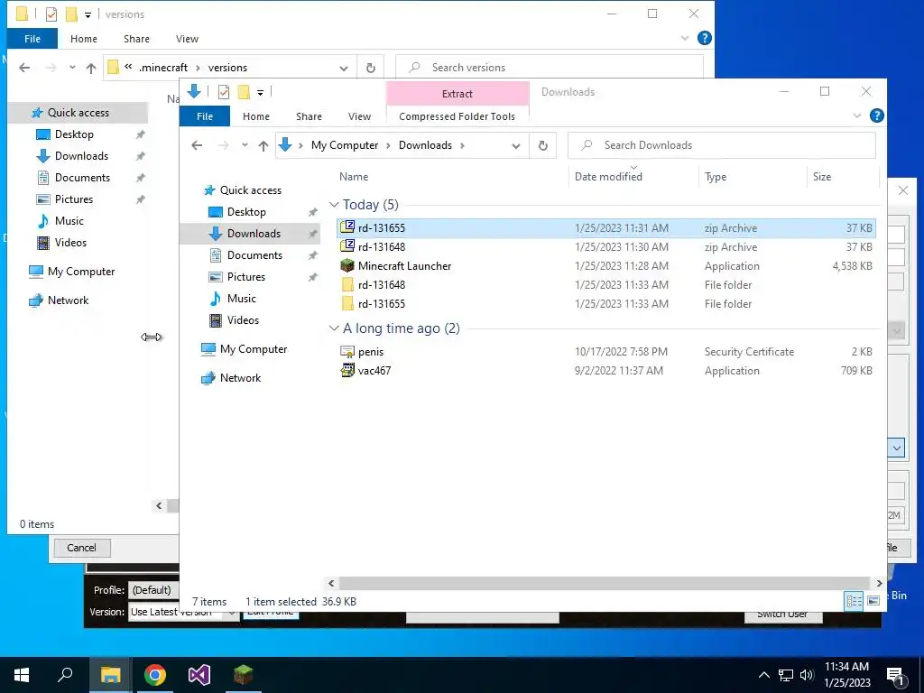The height and width of the screenshot is (693, 924).
Task: Open View tab in Downloads window
Action: tap(359, 116)
